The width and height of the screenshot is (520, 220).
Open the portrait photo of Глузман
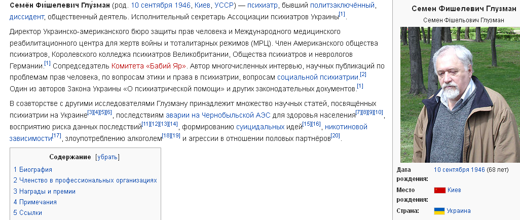click(460, 95)
